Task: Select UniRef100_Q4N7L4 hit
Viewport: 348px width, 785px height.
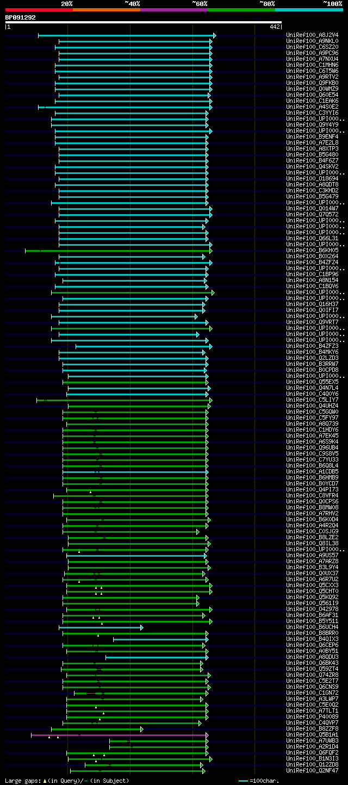Action: pyautogui.click(x=312, y=388)
